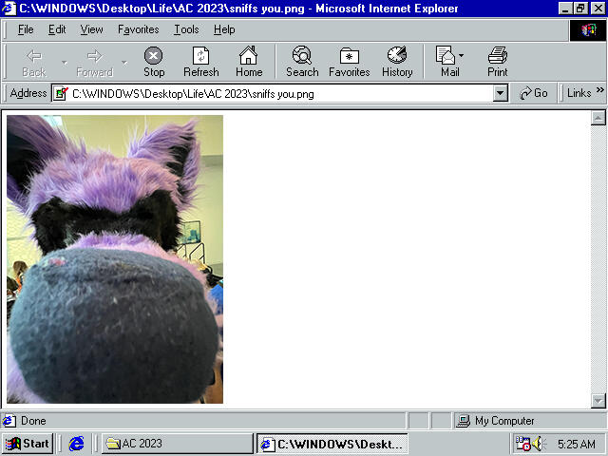Open the File menu
Viewport: 608px width, 456px height.
pos(26,29)
